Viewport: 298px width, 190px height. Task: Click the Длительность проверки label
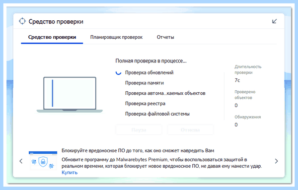point(248,69)
